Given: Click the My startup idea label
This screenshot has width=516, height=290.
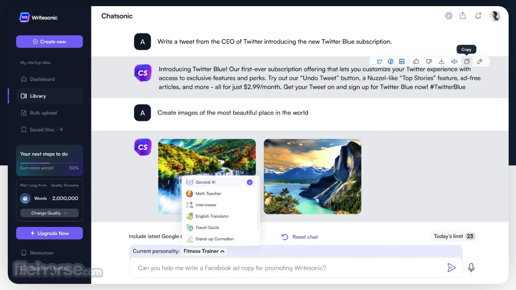Looking at the screenshot, I should [x=35, y=62].
